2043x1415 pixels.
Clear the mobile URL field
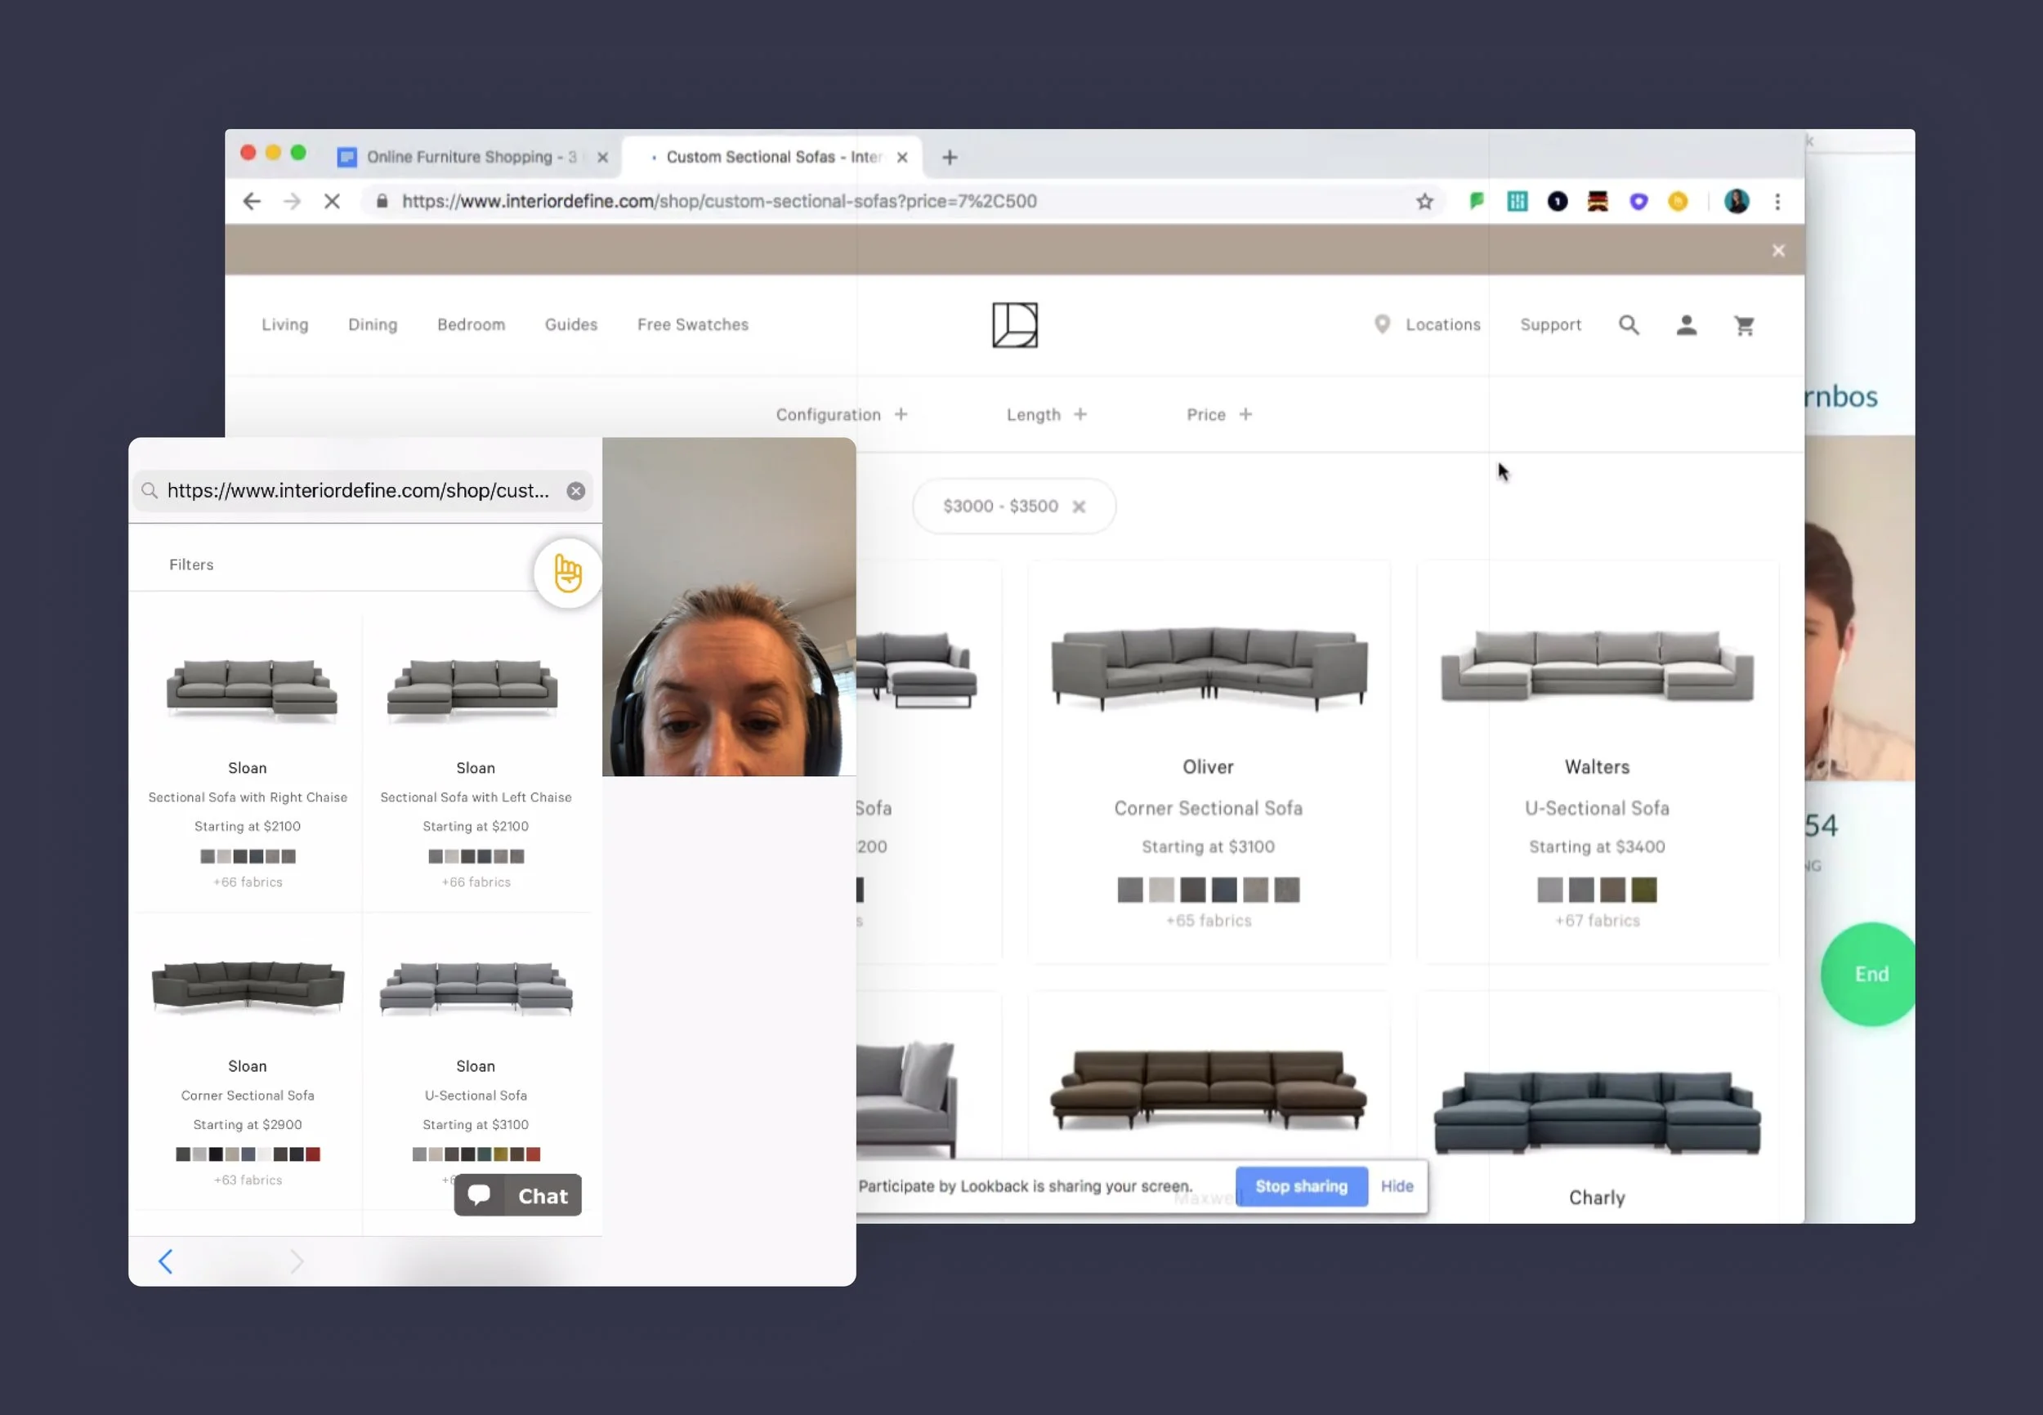(575, 491)
